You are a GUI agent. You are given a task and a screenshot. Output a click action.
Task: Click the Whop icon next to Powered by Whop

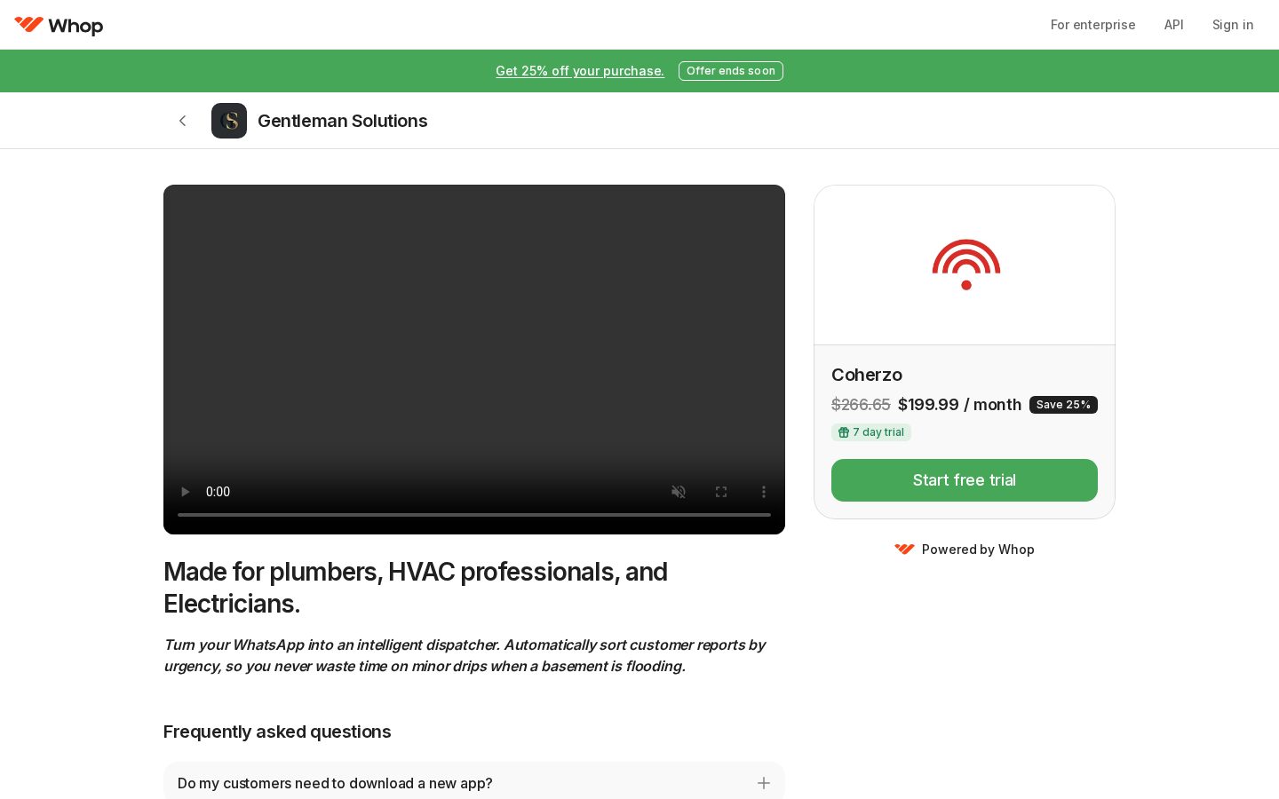[x=904, y=550]
